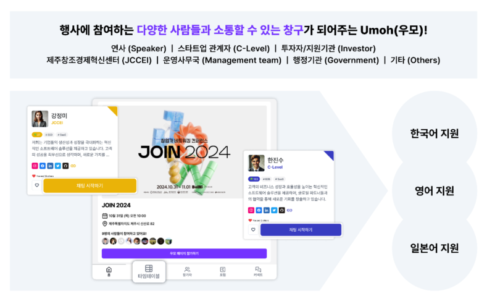487x301 pixels.
Task: Go to the 홈 tab in bottom navigation
Action: (x=109, y=271)
